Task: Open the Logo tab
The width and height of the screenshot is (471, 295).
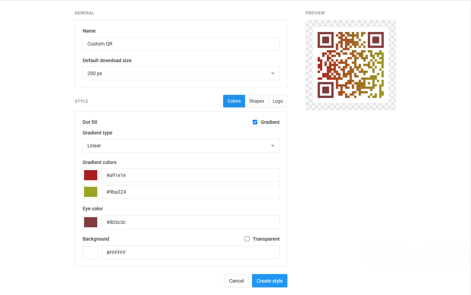Action: tap(278, 101)
